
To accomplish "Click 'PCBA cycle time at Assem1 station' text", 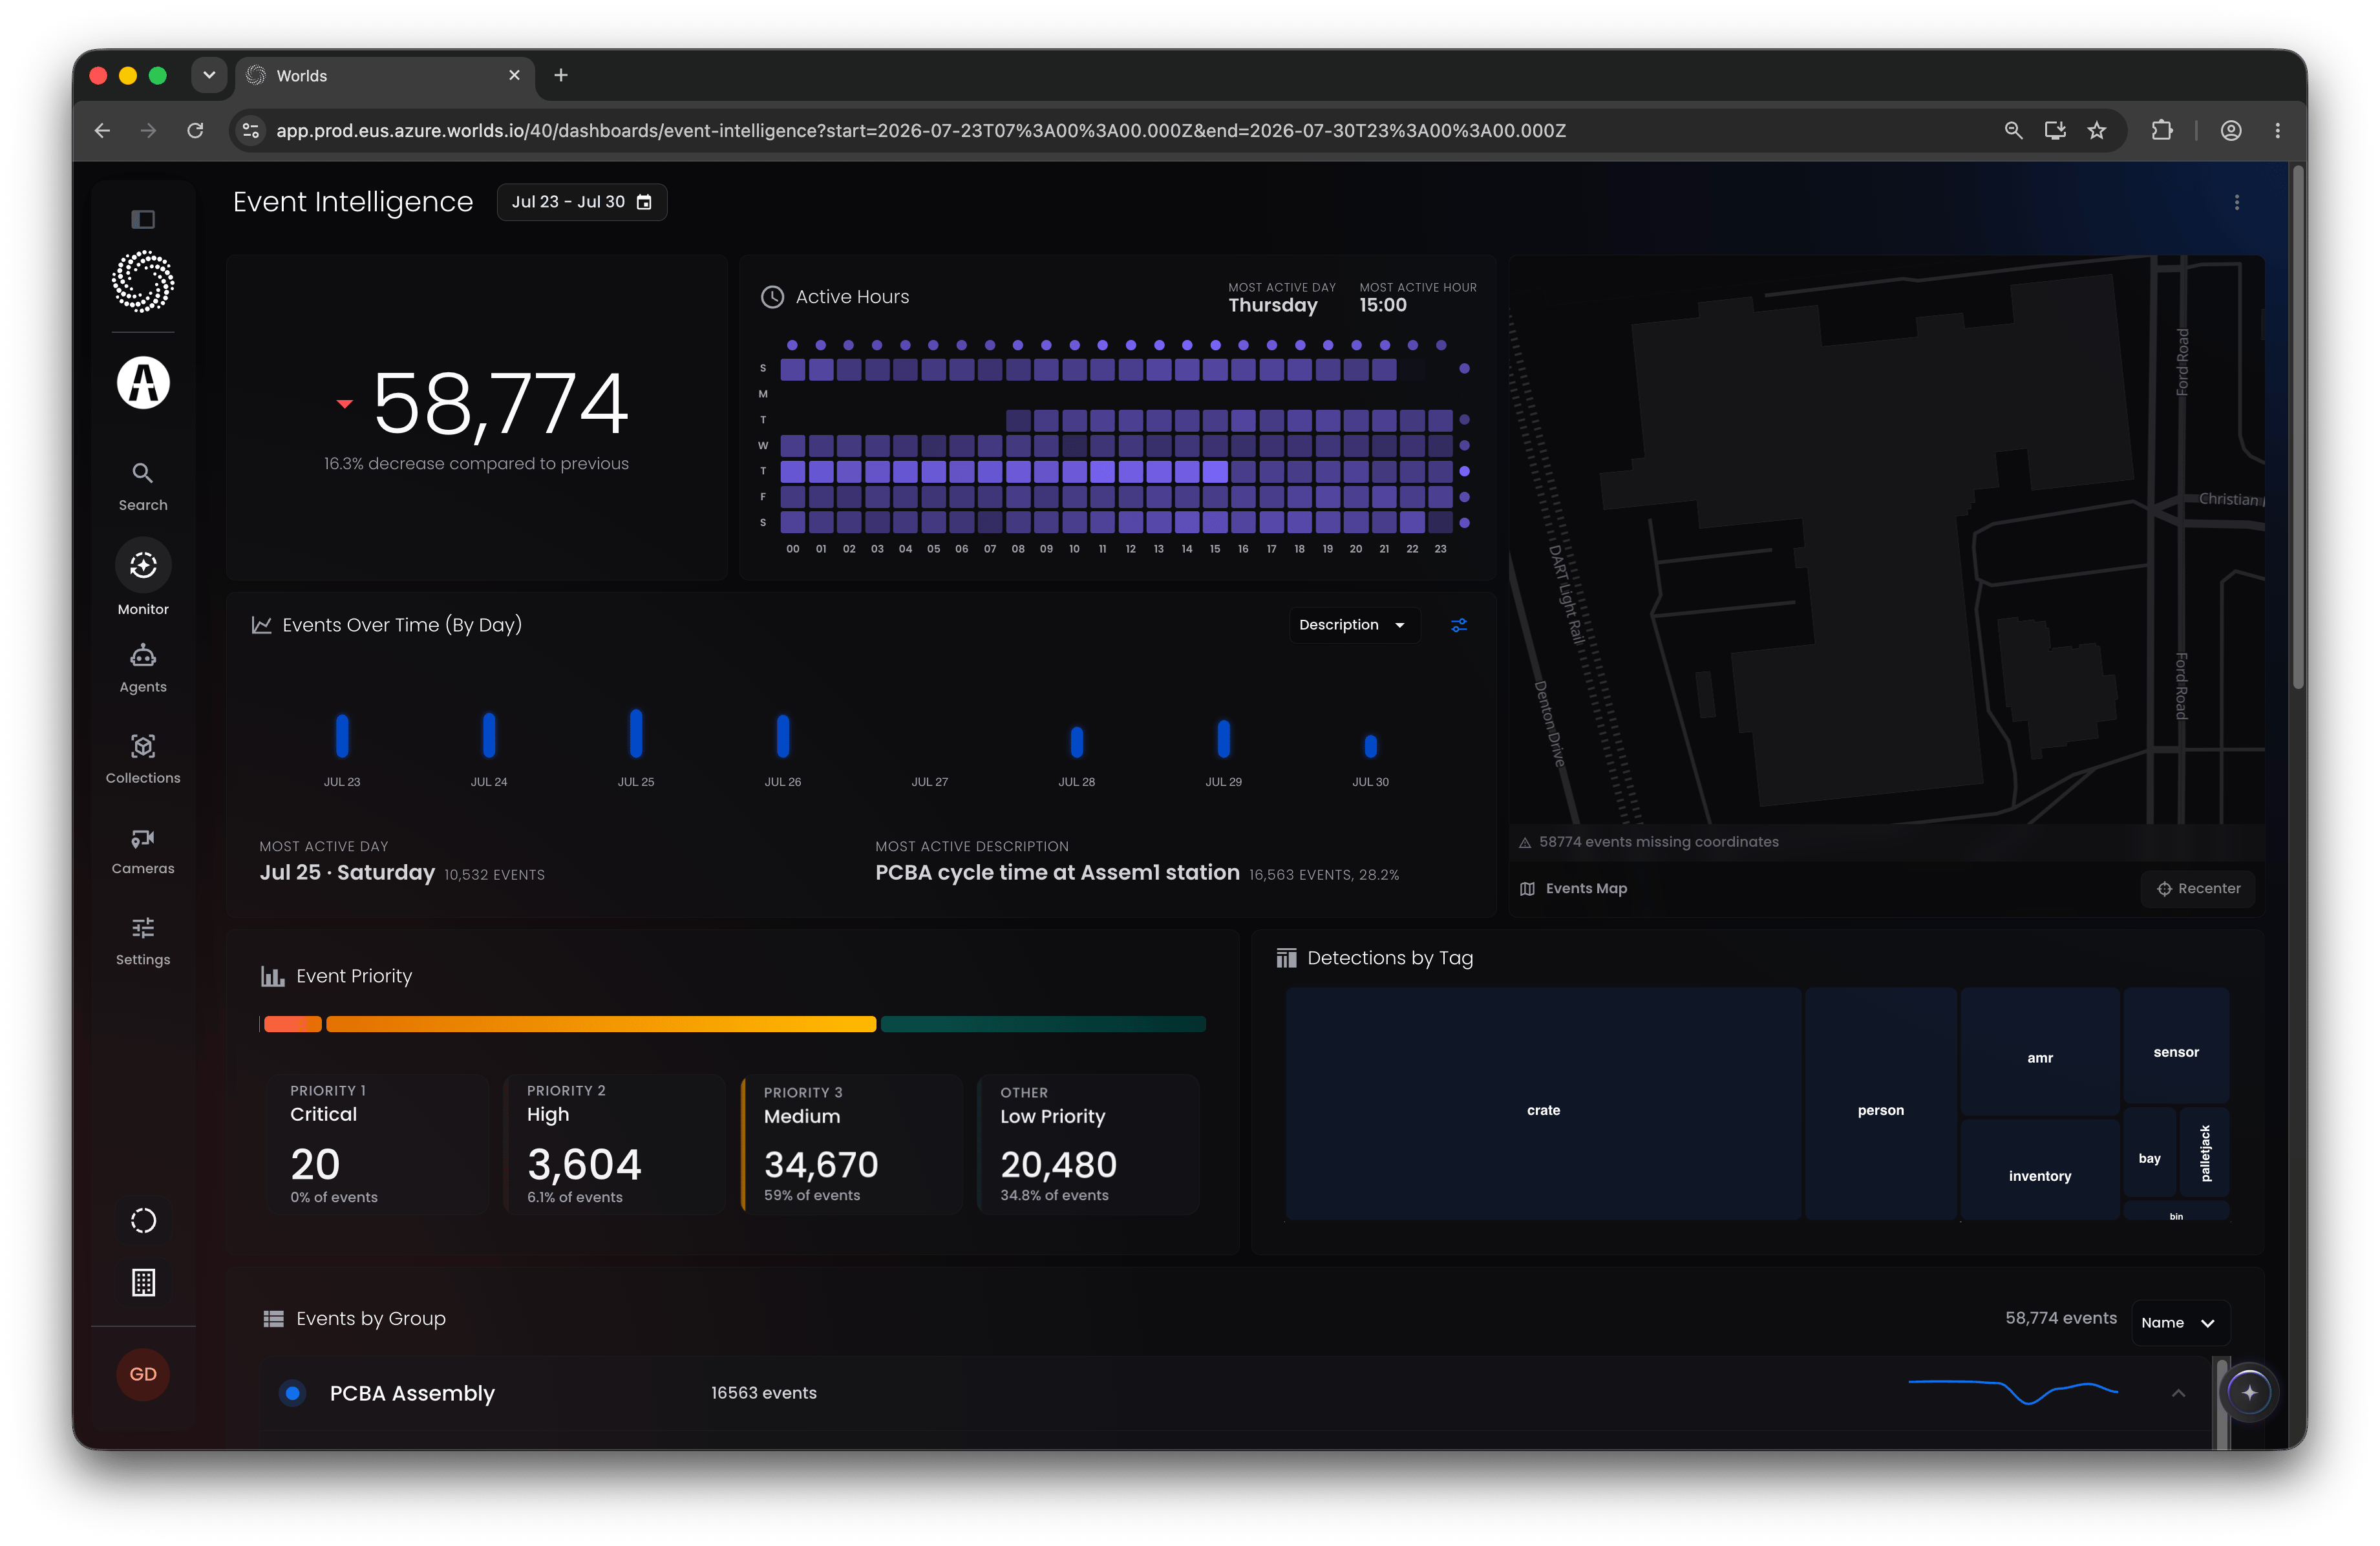I will point(1057,872).
